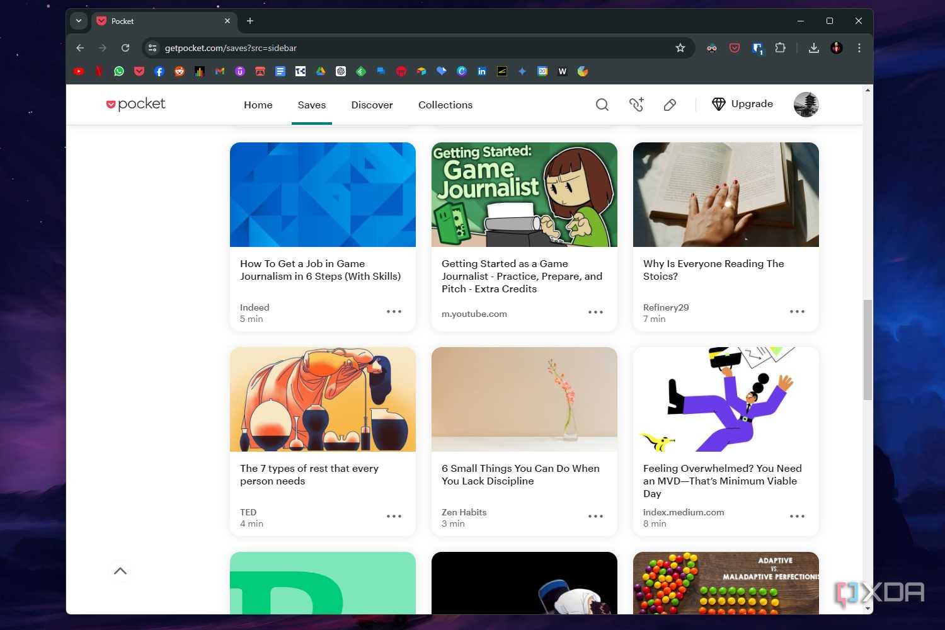Click the TED publisher label
Screen dimensions: 945x630
248,512
